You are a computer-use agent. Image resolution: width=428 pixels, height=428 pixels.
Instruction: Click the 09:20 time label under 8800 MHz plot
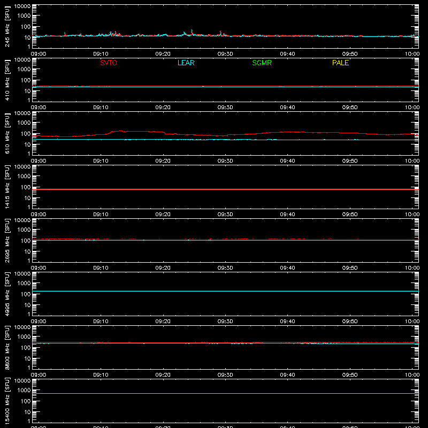163,375
